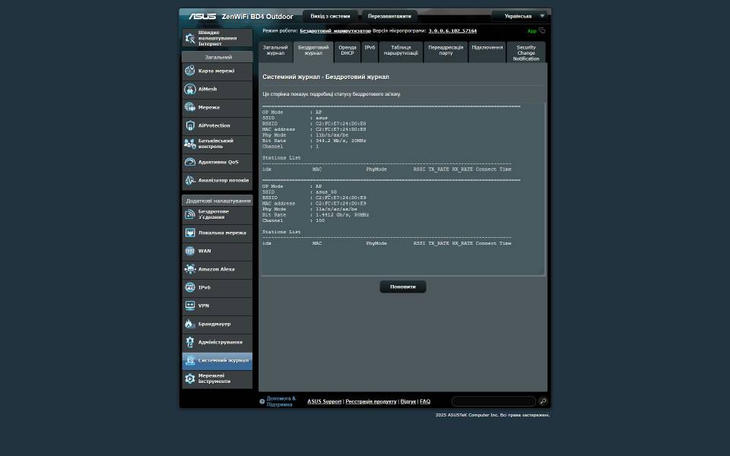Open the Адаптивна QoS panel
This screenshot has width=730, height=456.
pos(216,162)
